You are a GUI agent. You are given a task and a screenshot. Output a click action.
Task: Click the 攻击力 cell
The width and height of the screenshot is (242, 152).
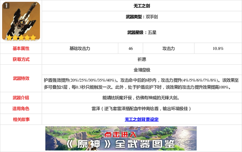coord(169,48)
